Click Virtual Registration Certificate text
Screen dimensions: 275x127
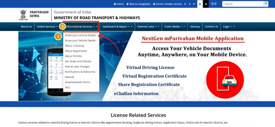[154, 76]
